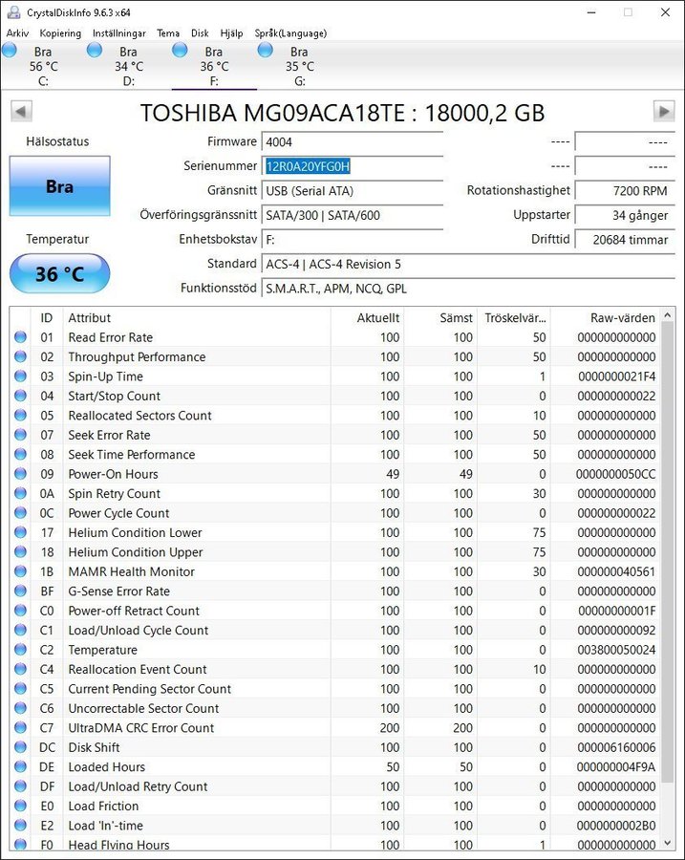Viewport: 685px width, 860px height.
Task: Open the Tema menu
Action: point(168,32)
